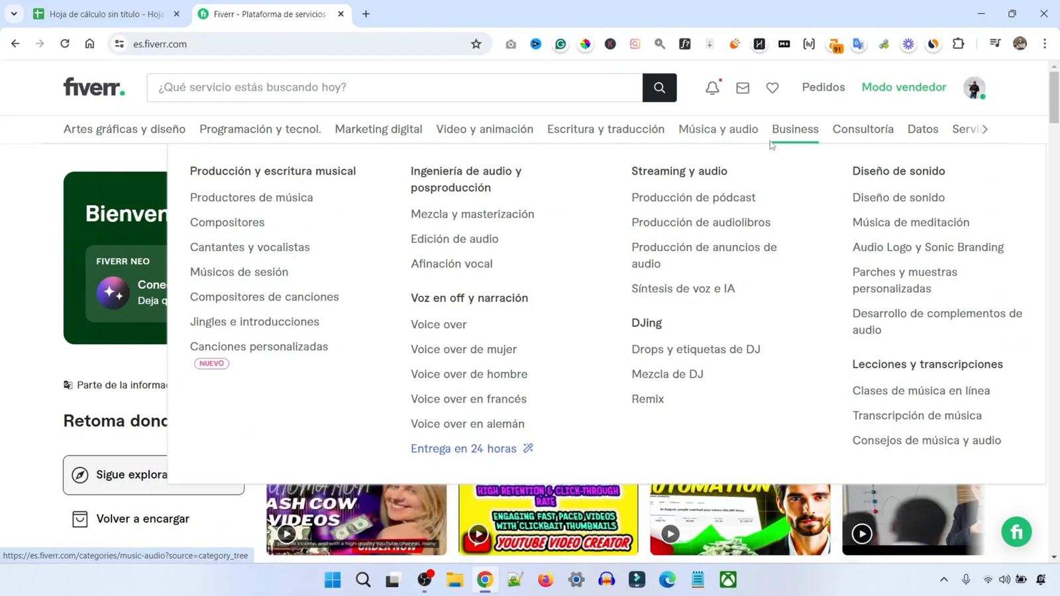Screen dimensions: 1060x596
Task: Open the Chrome three-dot menu
Action: [x=1045, y=44]
